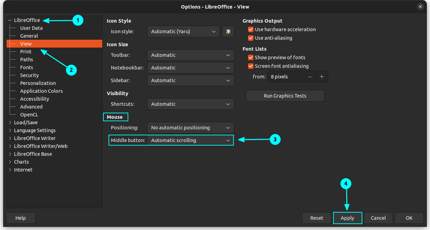Screen dimensions: 430x230
Task: Click the OK button
Action: pyautogui.click(x=409, y=218)
